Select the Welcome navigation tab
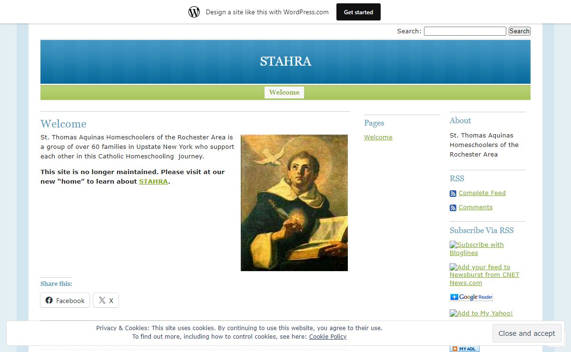571x352 pixels. coord(284,92)
